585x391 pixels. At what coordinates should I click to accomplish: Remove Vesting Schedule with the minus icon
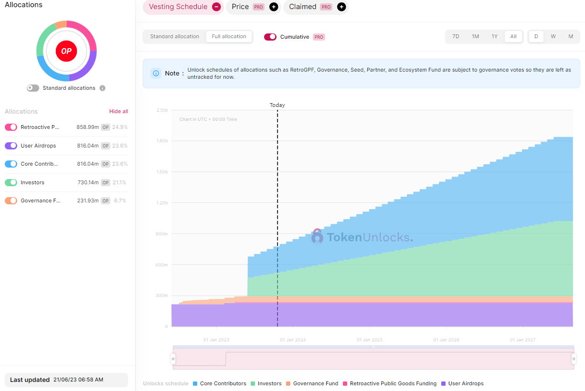click(x=216, y=7)
